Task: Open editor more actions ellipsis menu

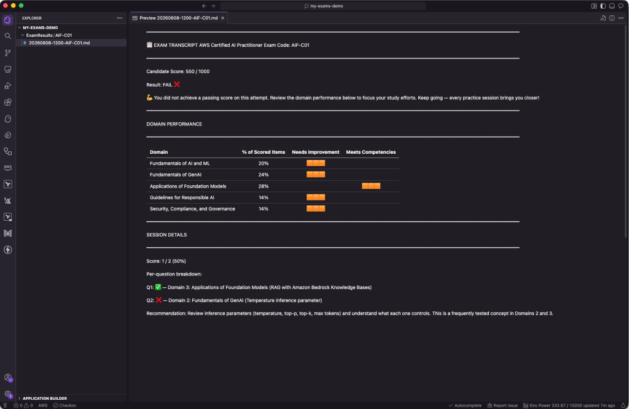Action: pos(620,18)
